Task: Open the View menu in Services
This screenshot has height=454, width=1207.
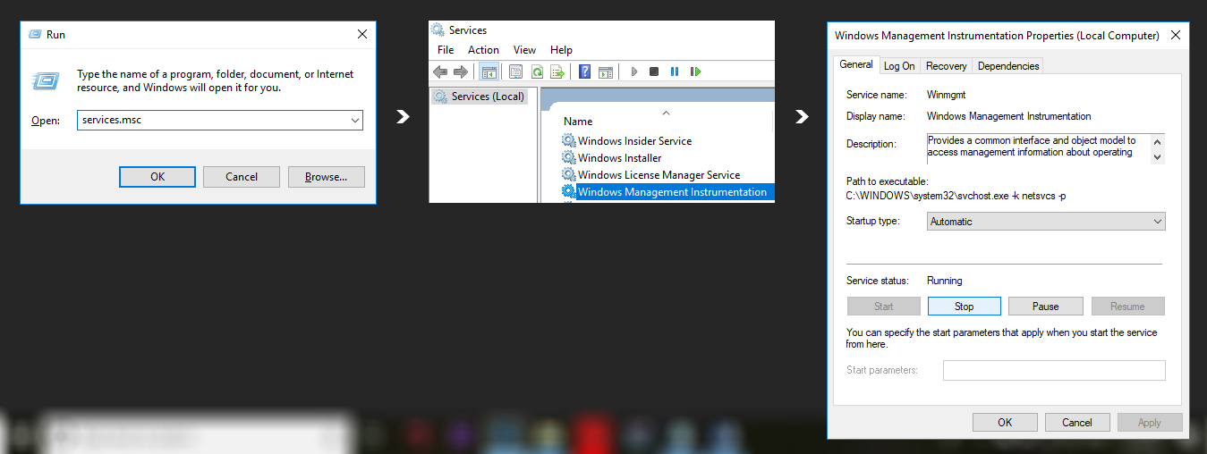Action: click(524, 50)
